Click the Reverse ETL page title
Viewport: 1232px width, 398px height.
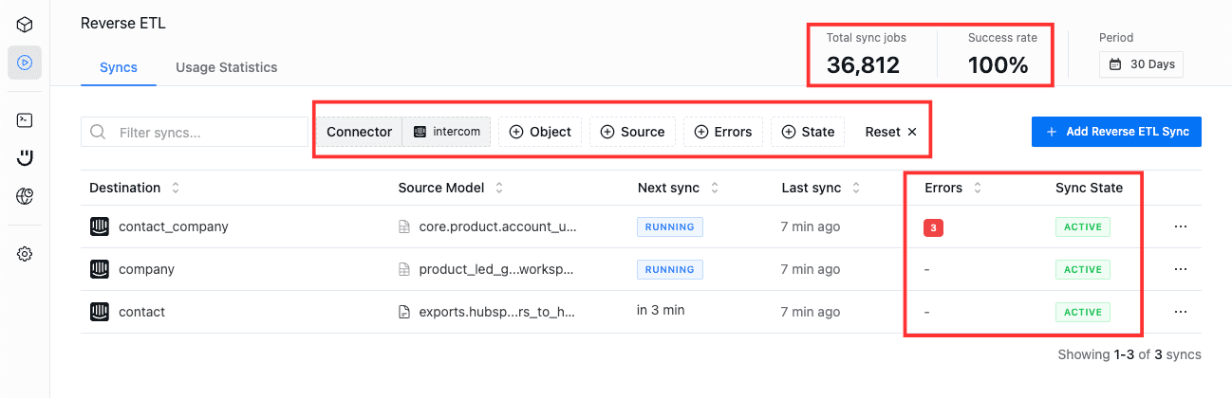[x=123, y=23]
